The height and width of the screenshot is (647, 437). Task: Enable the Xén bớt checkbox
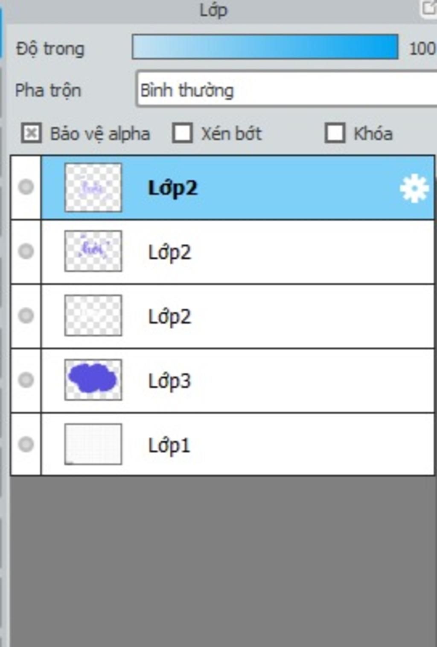[183, 133]
